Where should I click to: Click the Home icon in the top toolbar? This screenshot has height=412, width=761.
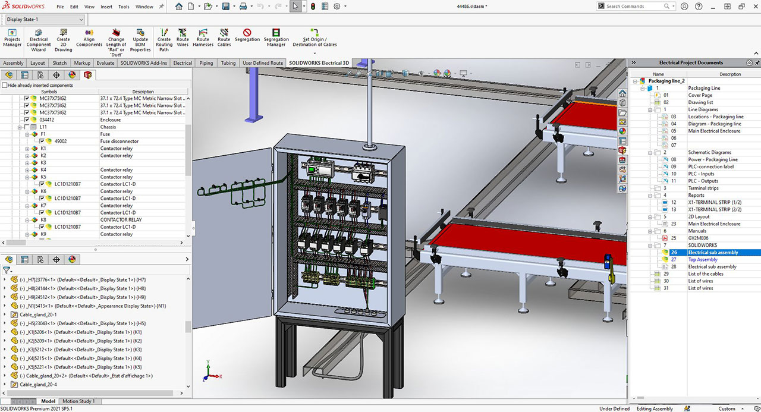click(x=180, y=7)
